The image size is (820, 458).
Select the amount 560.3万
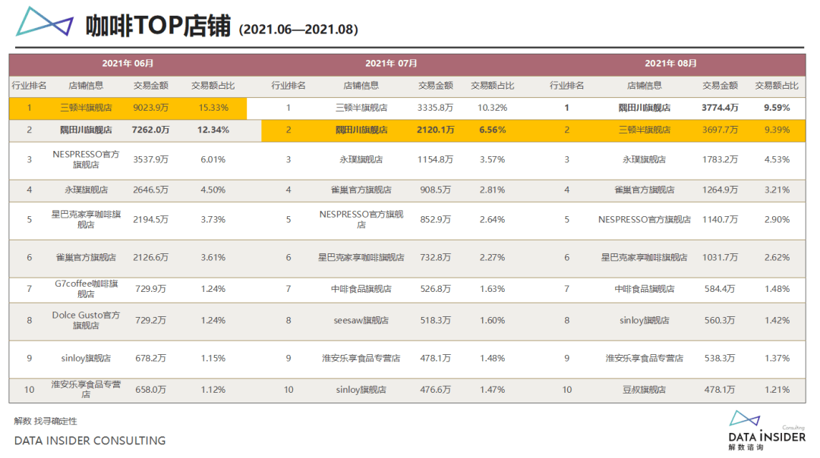click(x=720, y=320)
